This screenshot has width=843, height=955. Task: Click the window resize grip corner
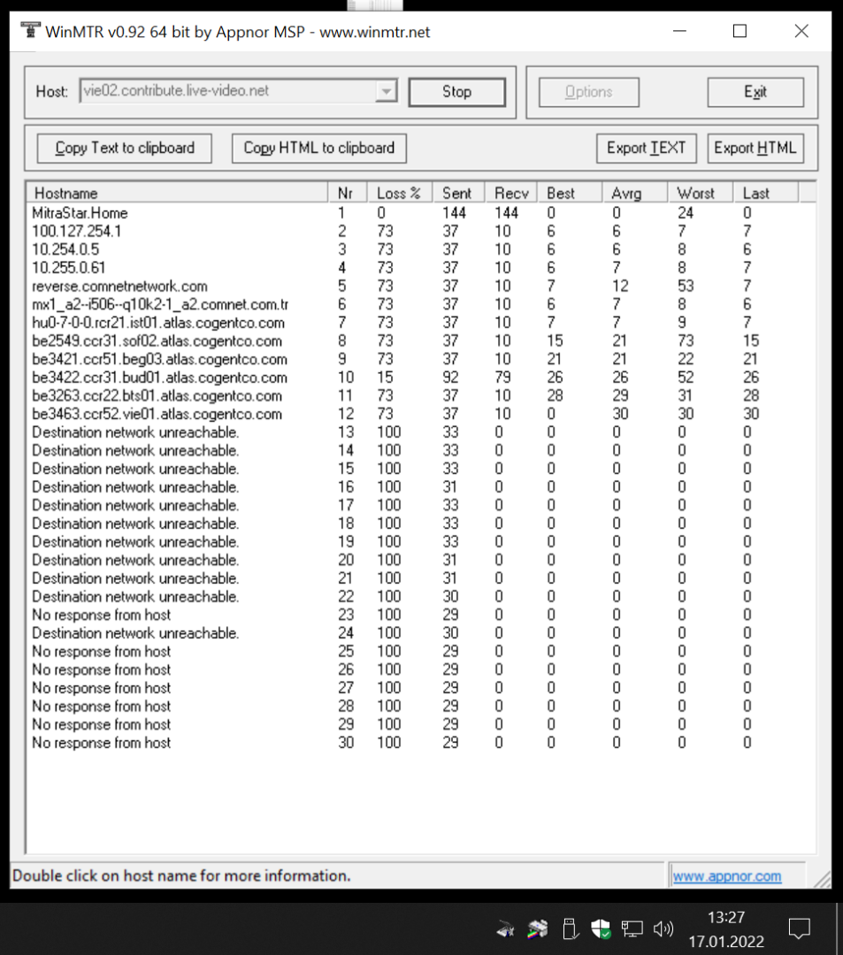[823, 879]
